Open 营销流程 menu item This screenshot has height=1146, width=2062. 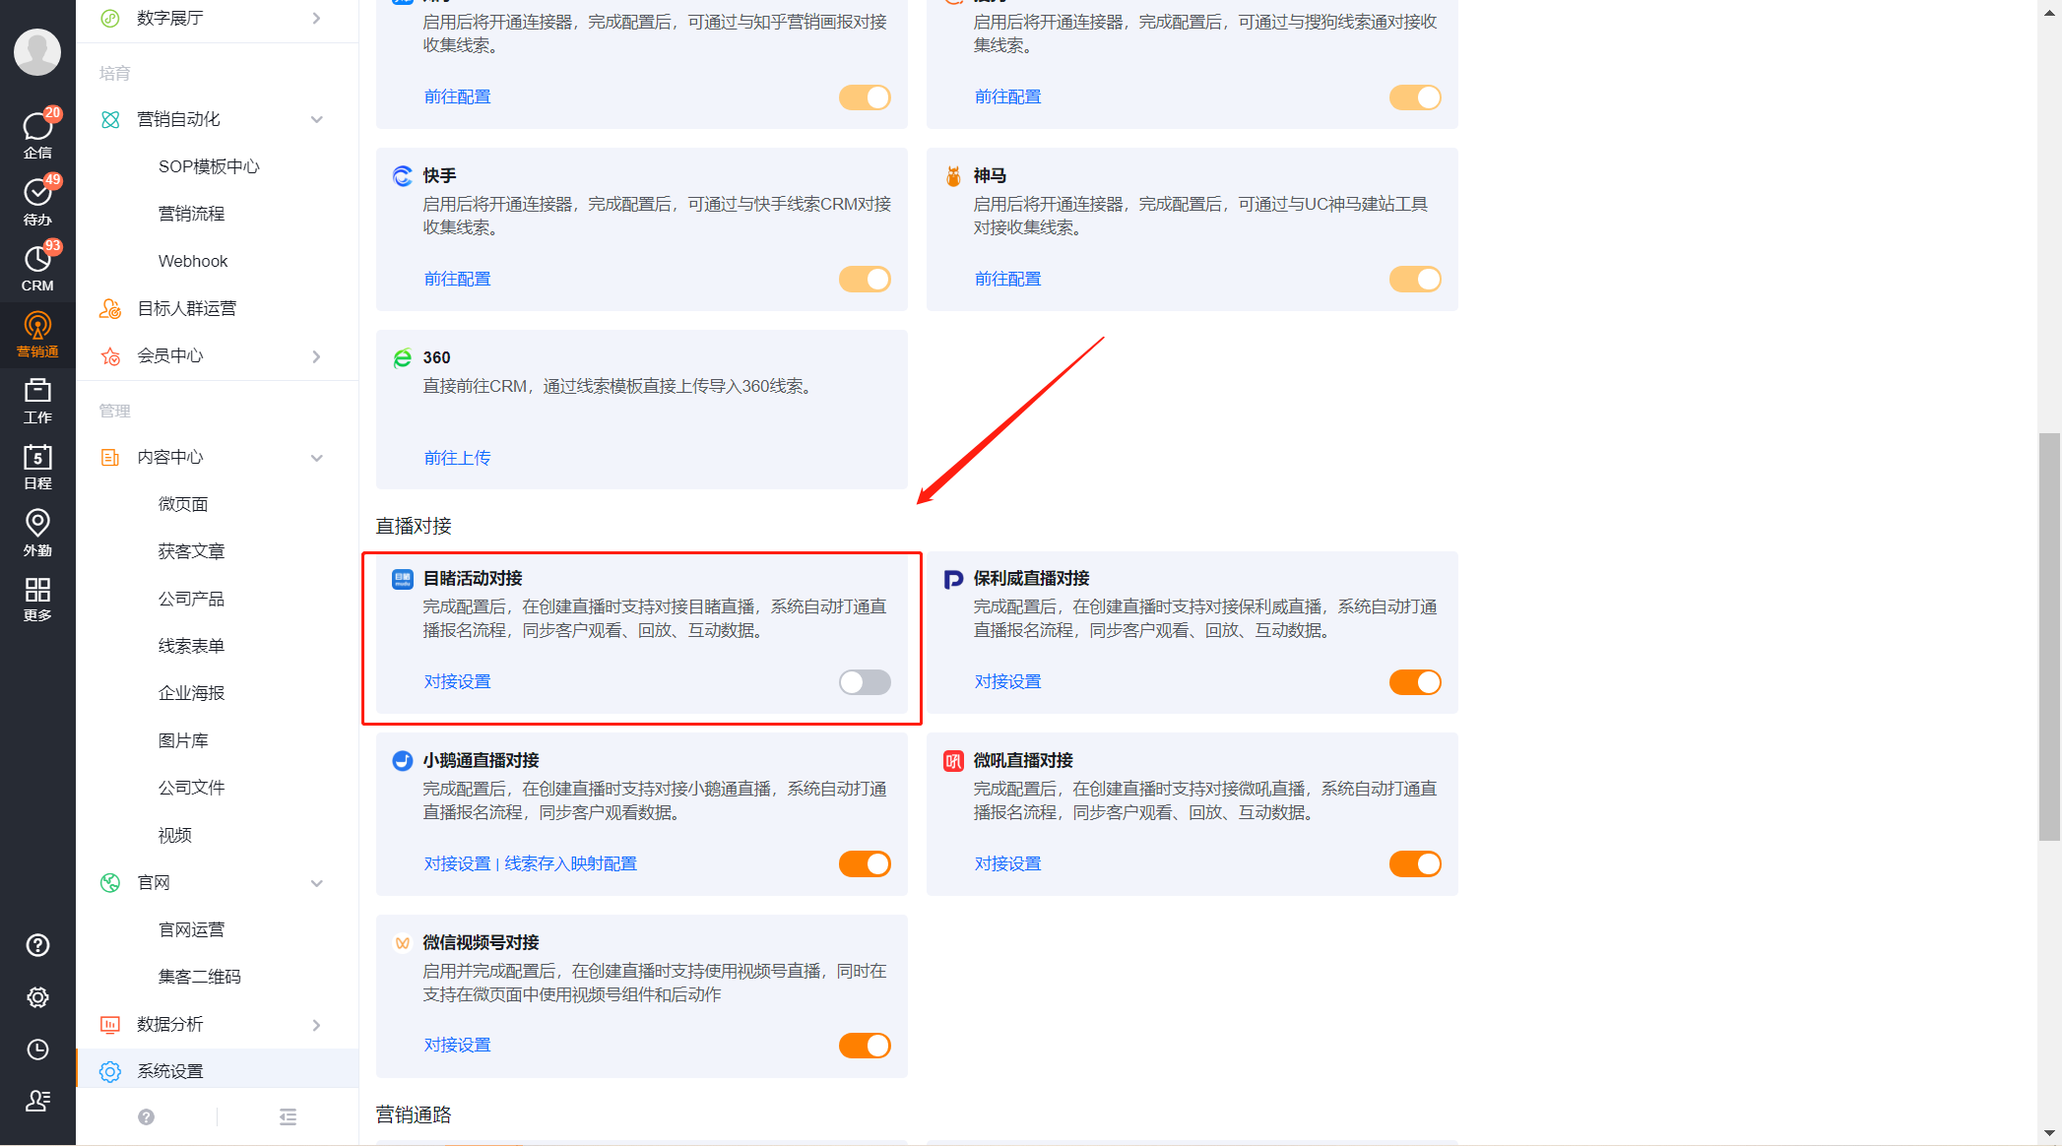click(191, 214)
